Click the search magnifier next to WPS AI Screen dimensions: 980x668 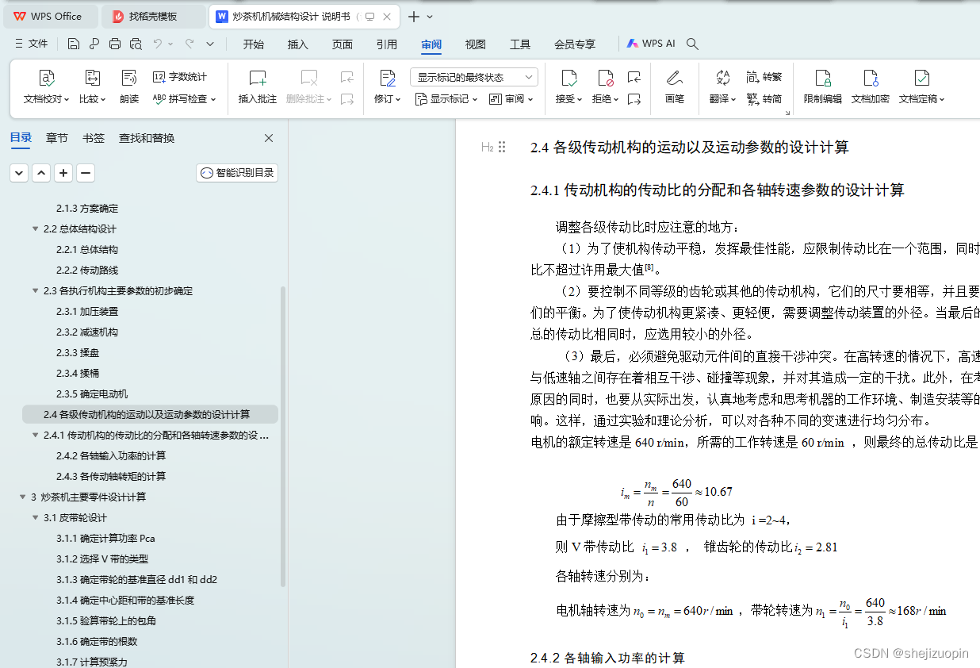click(x=692, y=44)
